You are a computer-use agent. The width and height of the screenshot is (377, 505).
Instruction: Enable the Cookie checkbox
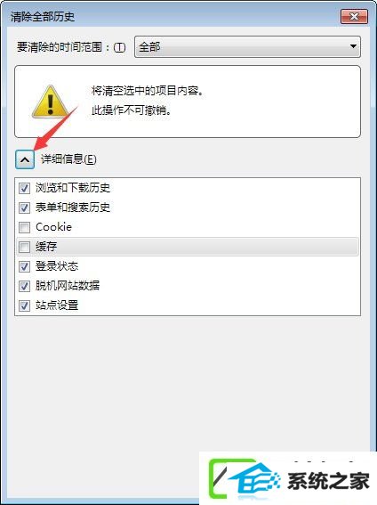pos(24,227)
